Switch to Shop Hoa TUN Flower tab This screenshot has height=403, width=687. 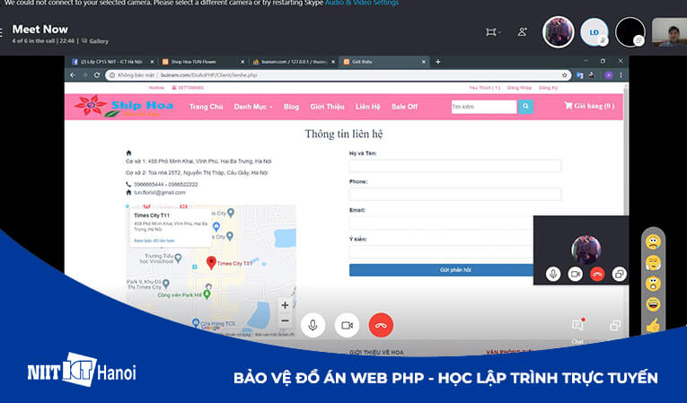pyautogui.click(x=203, y=62)
